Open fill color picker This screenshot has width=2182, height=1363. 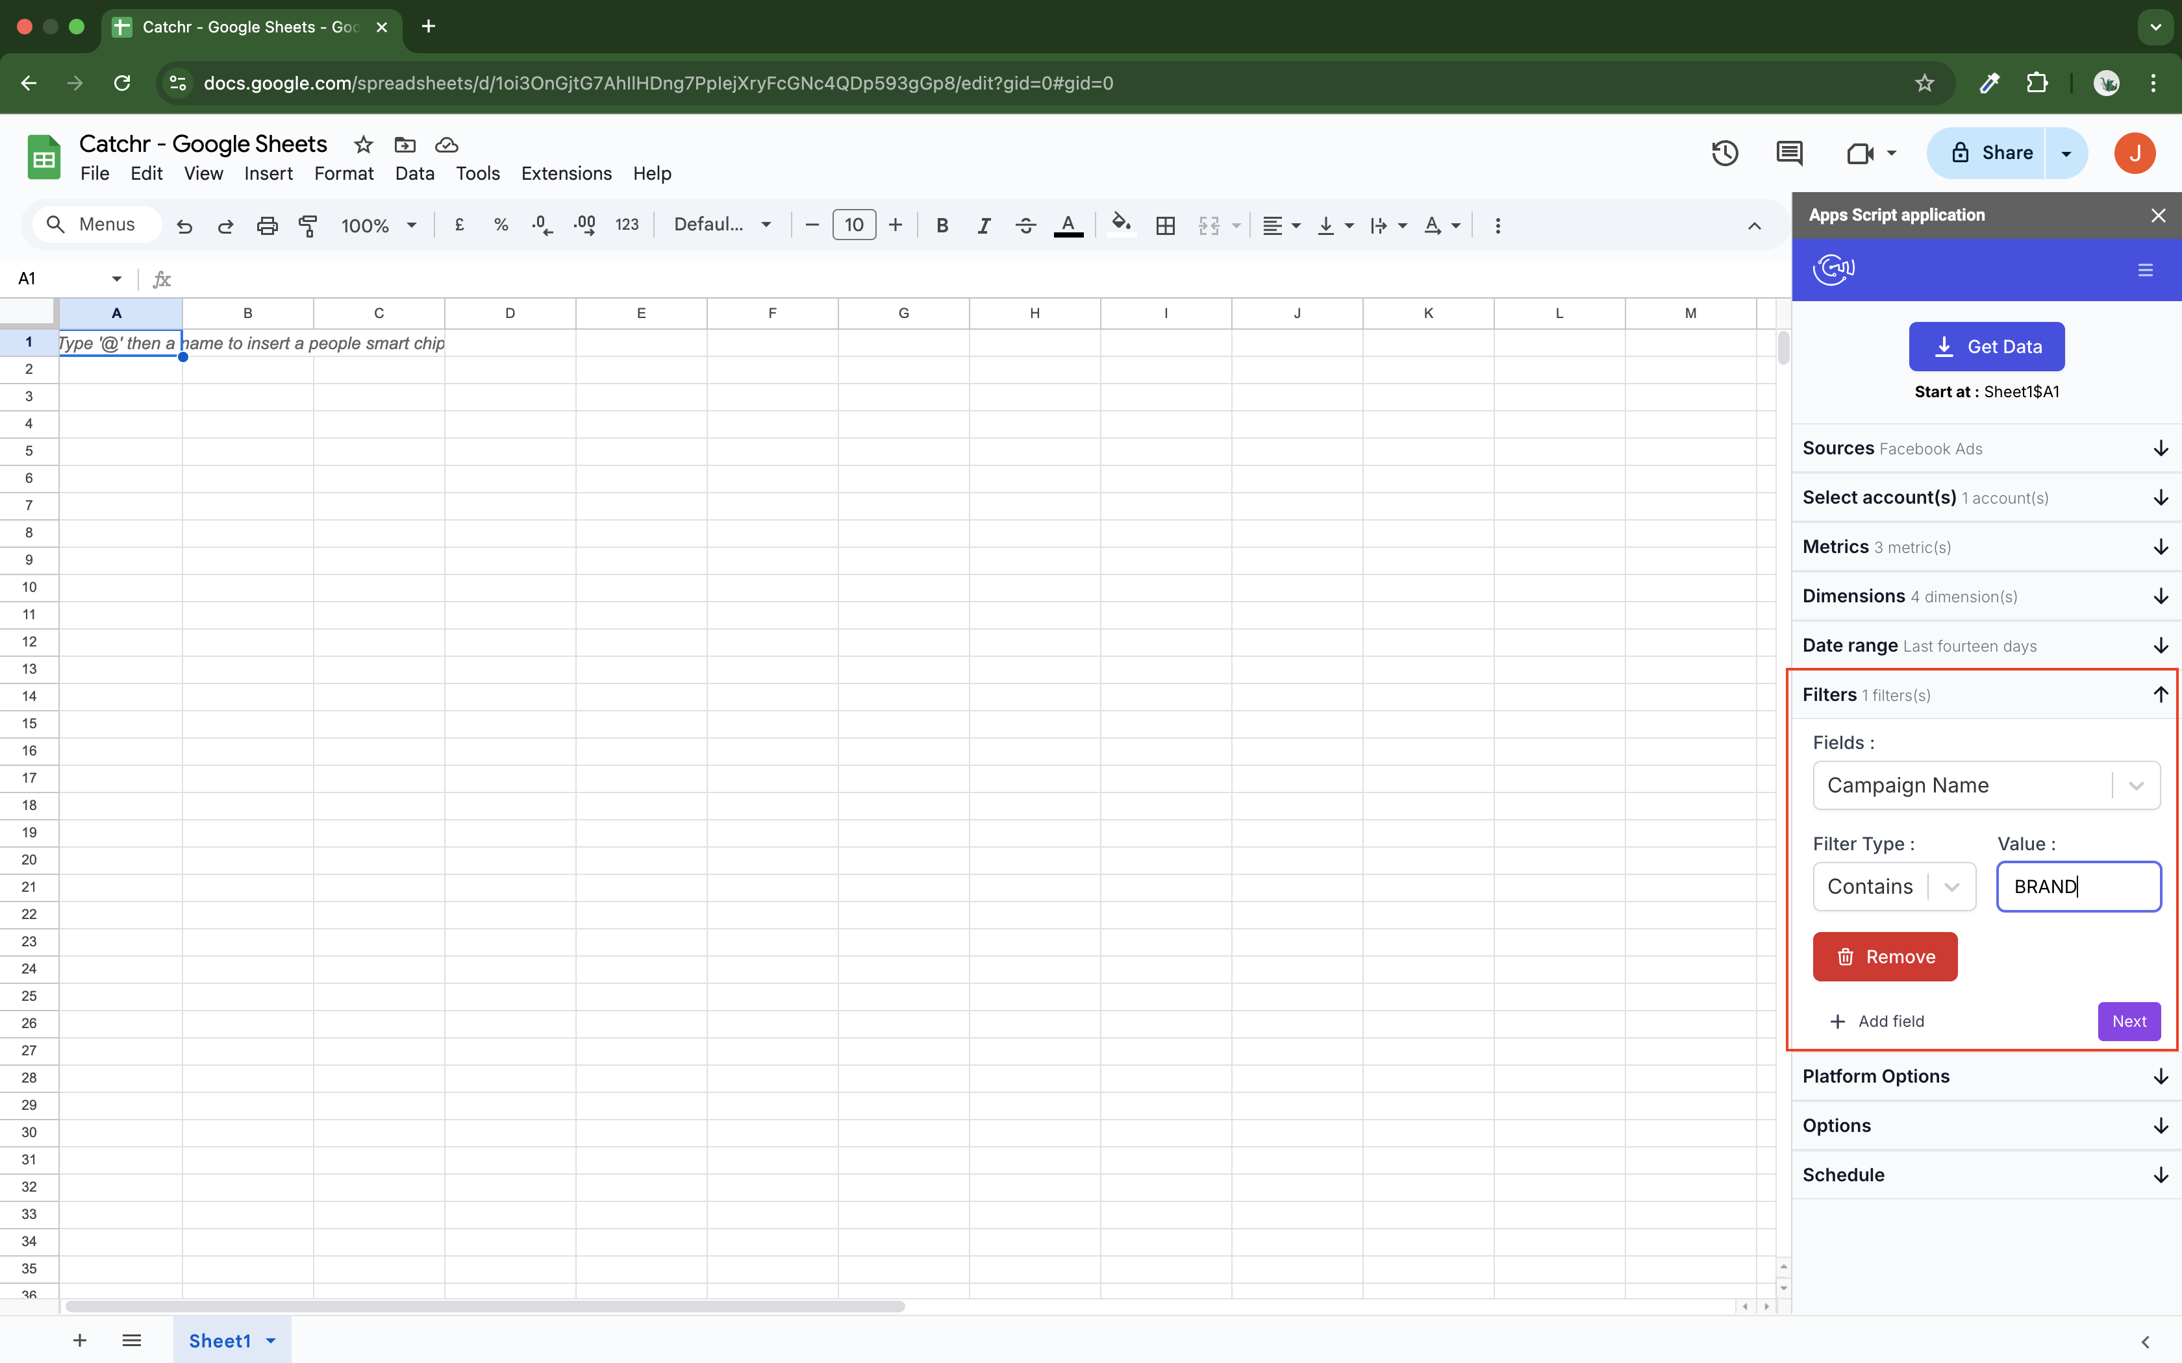point(1121,223)
